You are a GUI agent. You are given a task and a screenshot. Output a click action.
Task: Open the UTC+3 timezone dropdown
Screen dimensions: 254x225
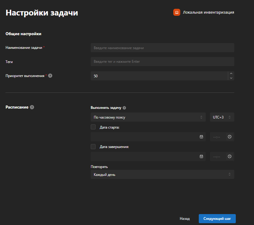[x=222, y=117]
